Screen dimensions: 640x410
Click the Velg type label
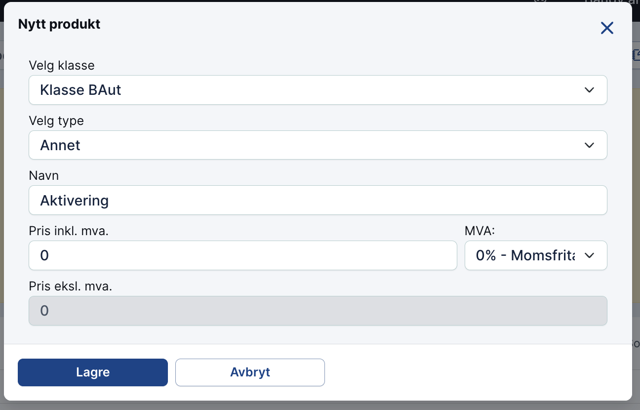(56, 121)
